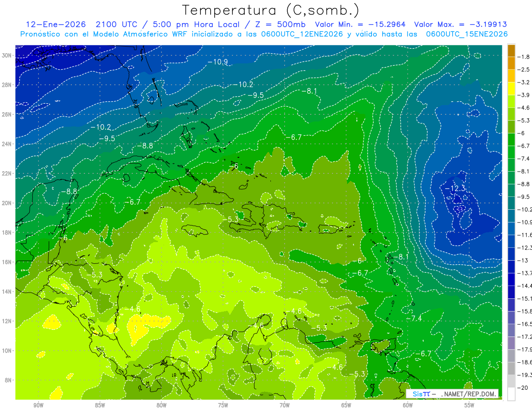Screen dimensions: 532x411
Task: Click the 10N latitude axis label
Action: click(7, 350)
